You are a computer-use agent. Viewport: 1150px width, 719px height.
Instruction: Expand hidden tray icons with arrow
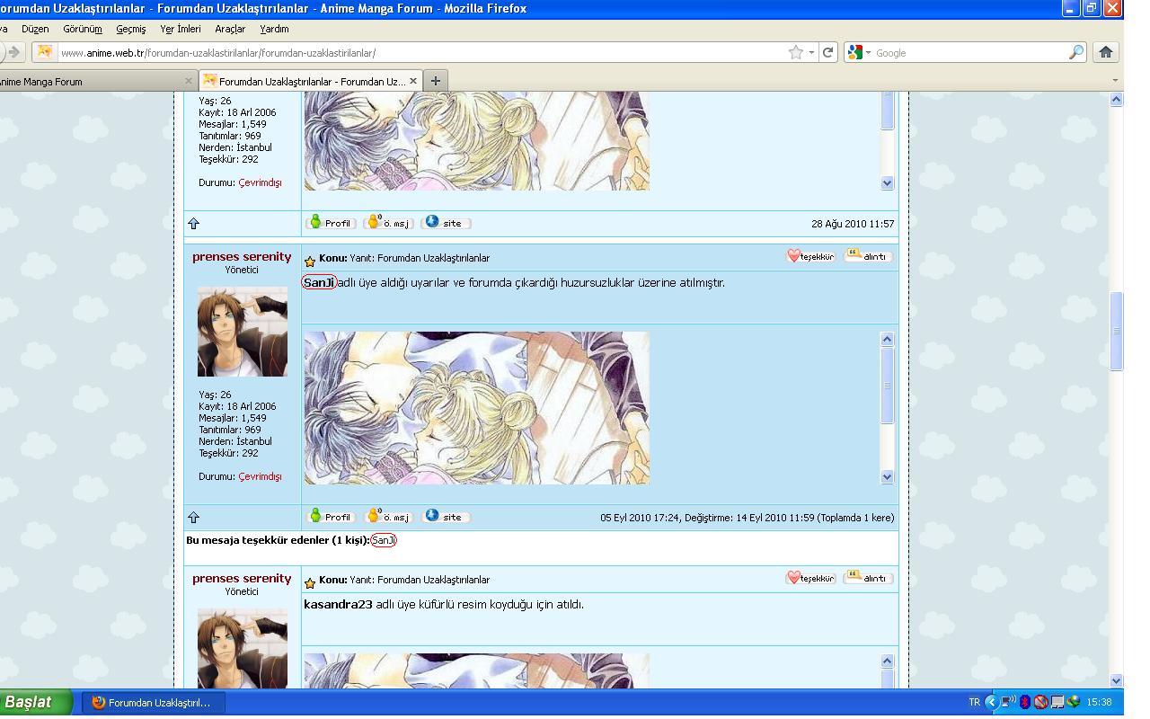tap(991, 702)
